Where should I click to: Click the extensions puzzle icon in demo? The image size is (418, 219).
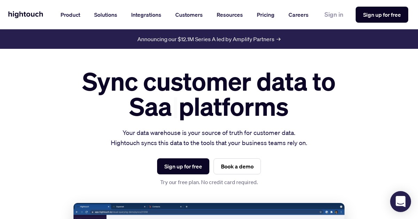click(331, 212)
